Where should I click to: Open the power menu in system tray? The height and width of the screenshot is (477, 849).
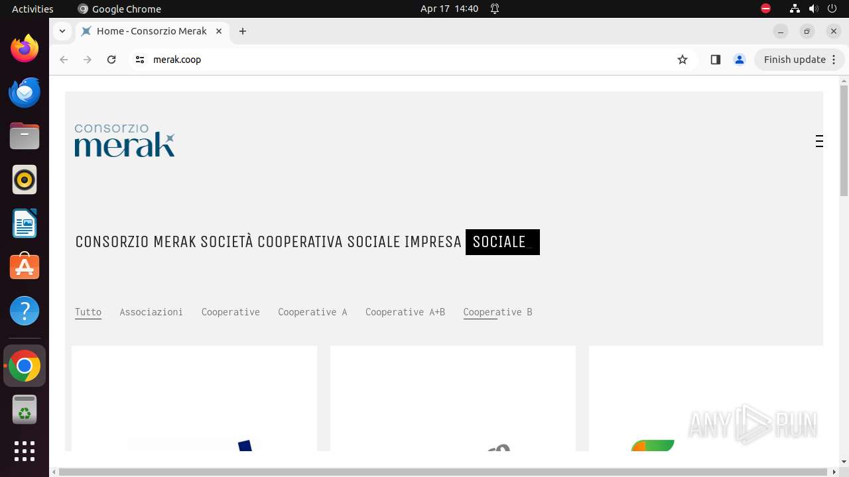point(832,9)
